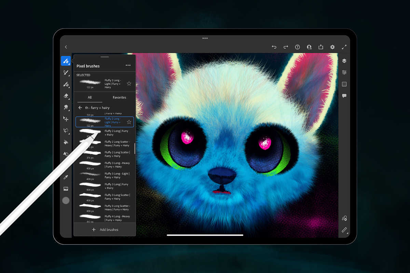The image size is (410, 273).
Task: Select the highlighted Fluffy 2 Long - Light brush
Action: [x=105, y=122]
